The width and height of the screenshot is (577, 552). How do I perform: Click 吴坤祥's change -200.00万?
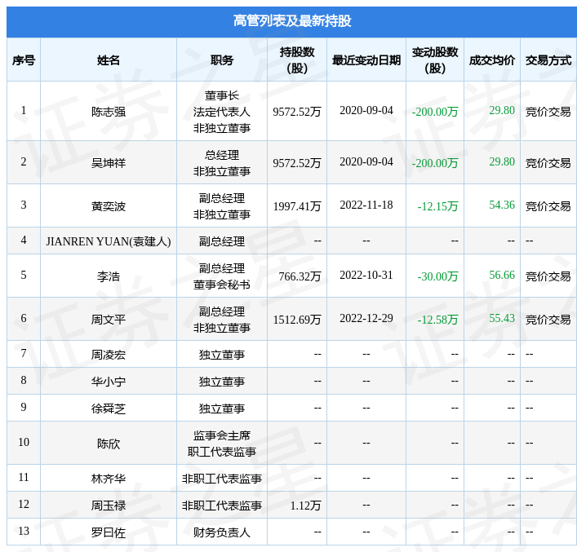435,162
